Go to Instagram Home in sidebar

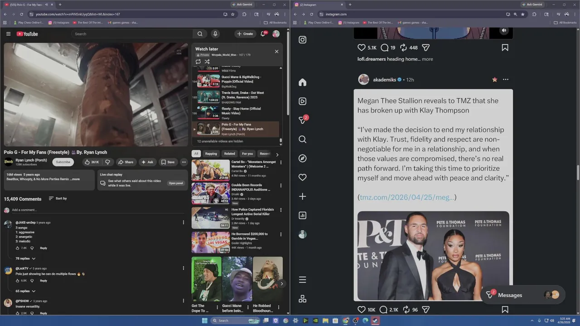click(303, 82)
